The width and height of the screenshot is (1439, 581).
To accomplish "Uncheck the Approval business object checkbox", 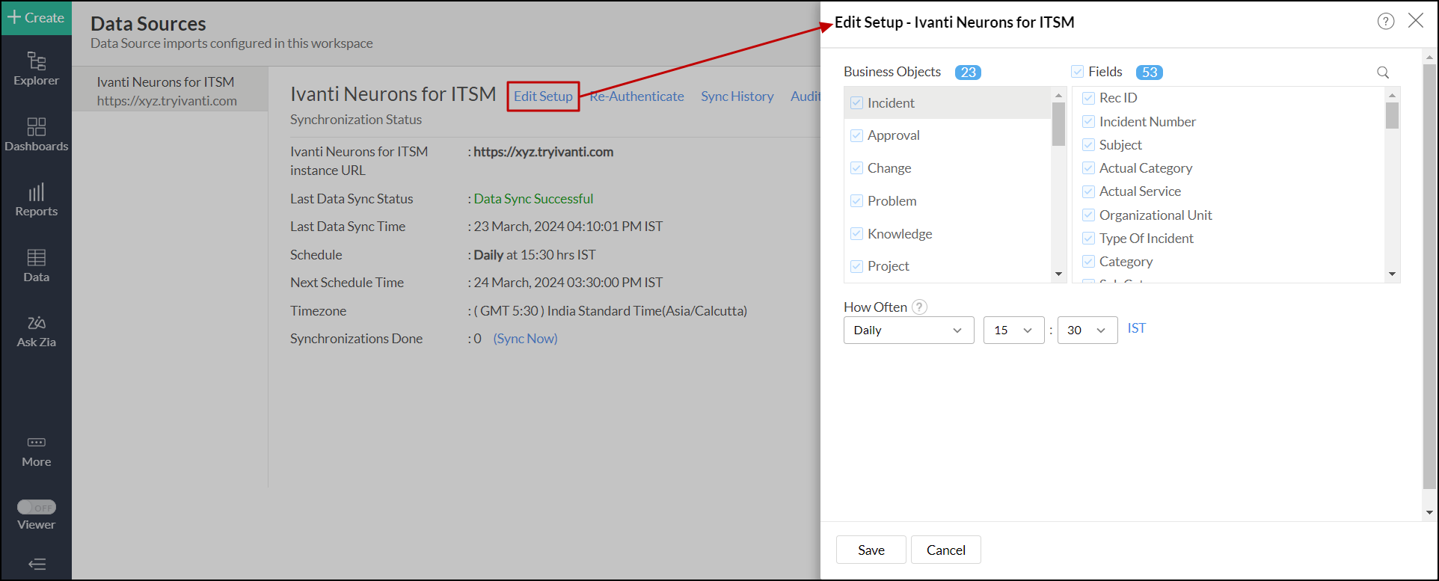I will [x=856, y=135].
